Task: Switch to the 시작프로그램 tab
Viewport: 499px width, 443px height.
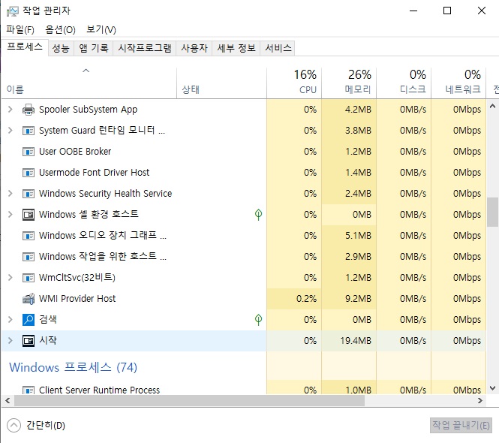Action: coord(145,48)
